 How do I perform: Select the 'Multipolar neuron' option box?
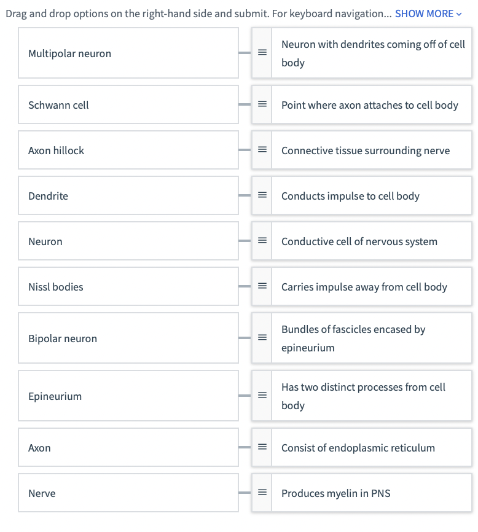coord(128,53)
